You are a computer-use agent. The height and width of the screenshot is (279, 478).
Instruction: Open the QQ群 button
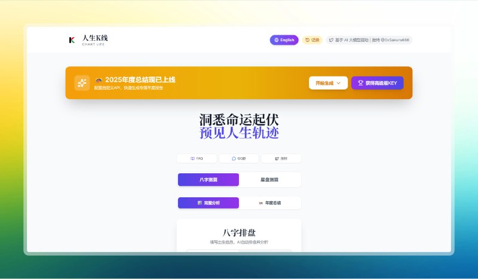click(x=239, y=158)
